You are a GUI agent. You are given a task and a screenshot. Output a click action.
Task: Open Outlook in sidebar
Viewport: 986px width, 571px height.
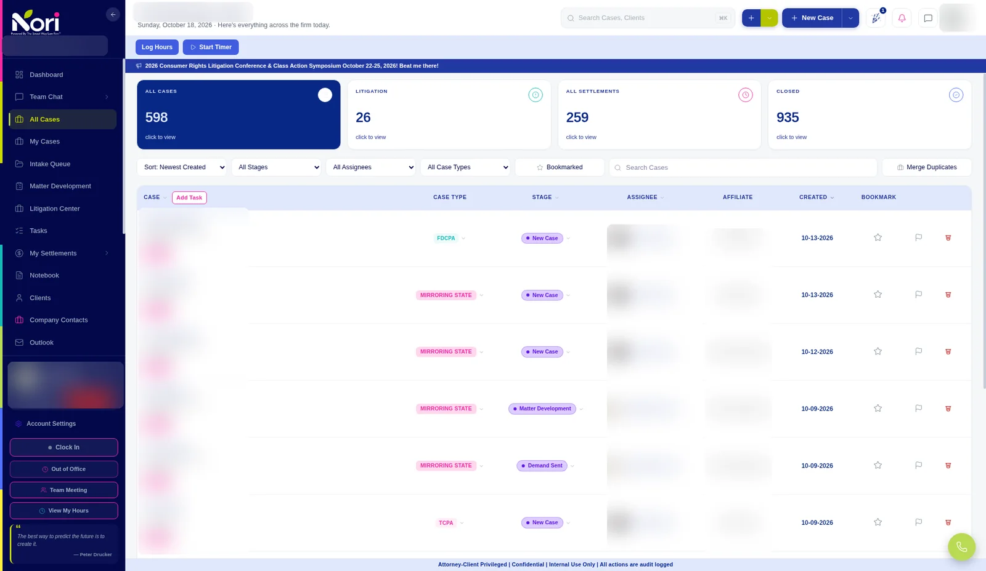[x=62, y=342]
